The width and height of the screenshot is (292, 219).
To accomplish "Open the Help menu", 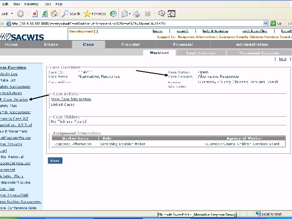I will pyautogui.click(x=59, y=4).
